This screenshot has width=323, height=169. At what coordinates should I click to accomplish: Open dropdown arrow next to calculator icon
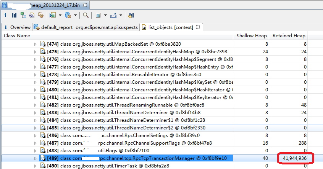click(x=105, y=15)
